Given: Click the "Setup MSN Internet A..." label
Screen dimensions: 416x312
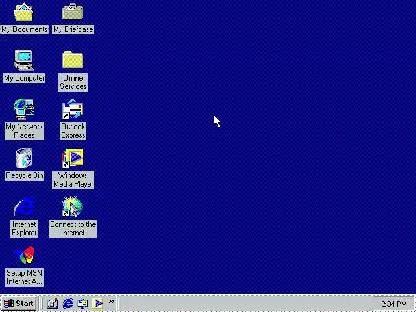Looking at the screenshot, I should tap(24, 278).
